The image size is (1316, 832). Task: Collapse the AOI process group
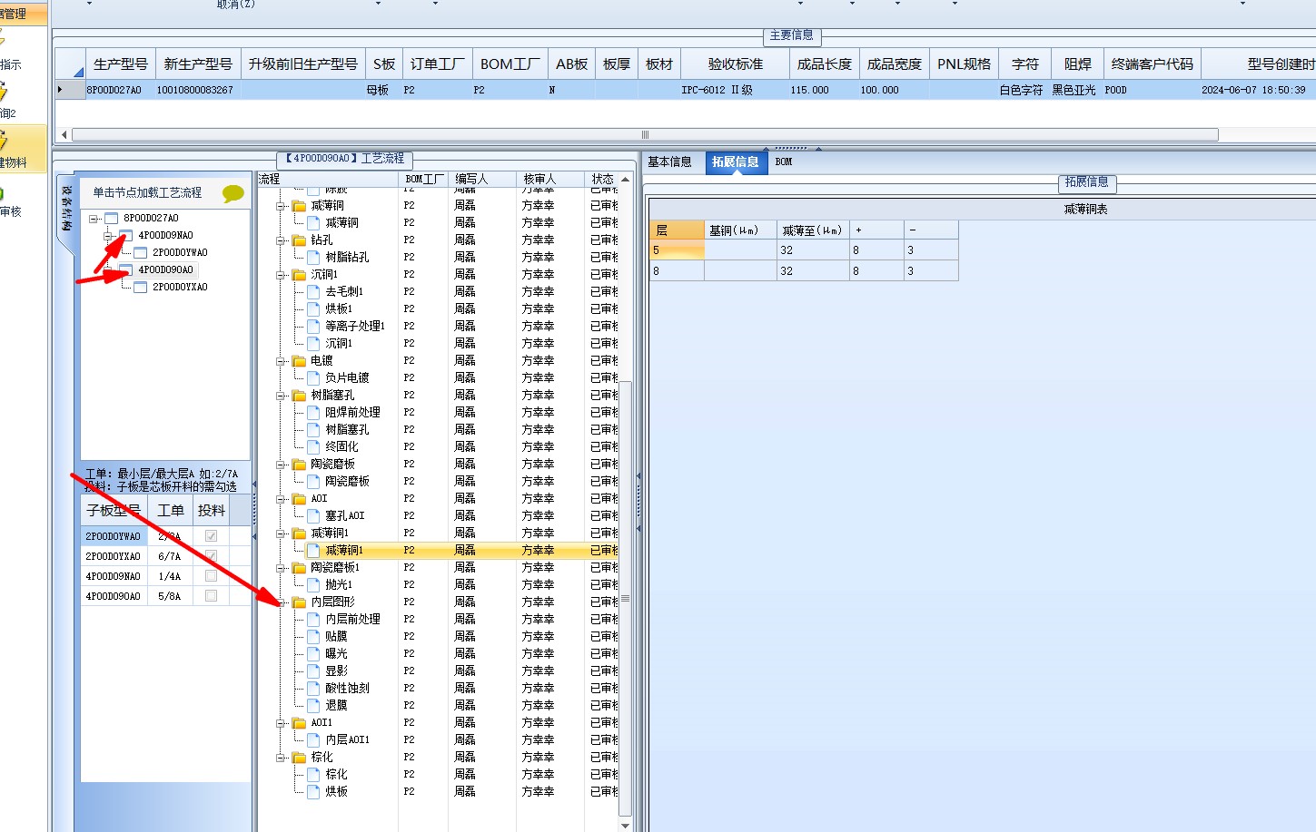coord(281,499)
